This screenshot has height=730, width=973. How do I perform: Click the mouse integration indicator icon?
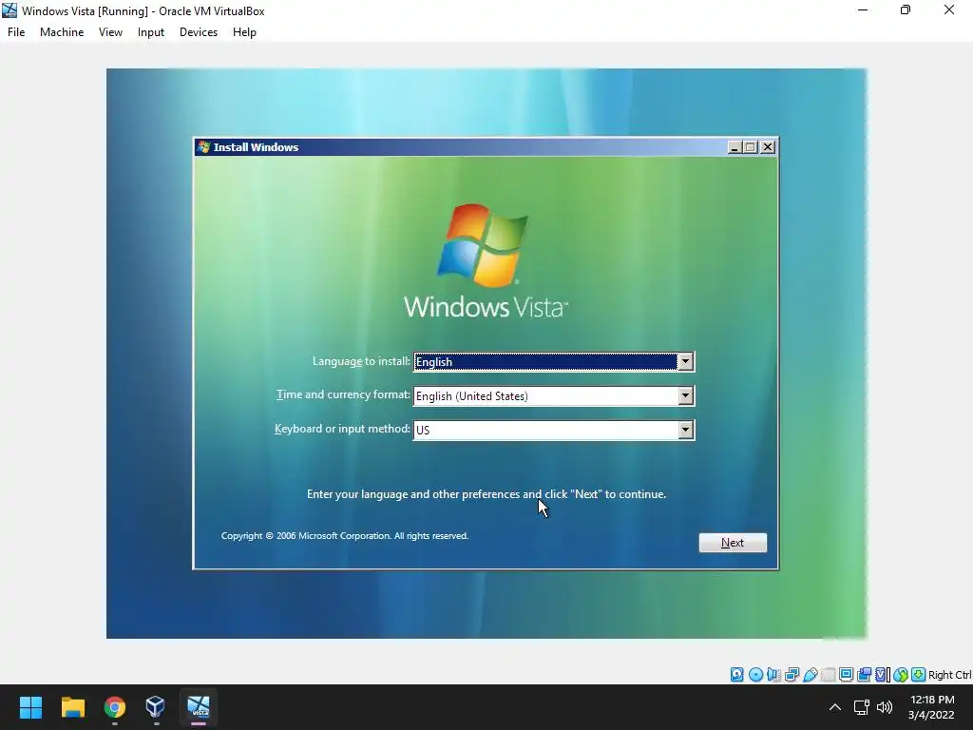tap(901, 675)
